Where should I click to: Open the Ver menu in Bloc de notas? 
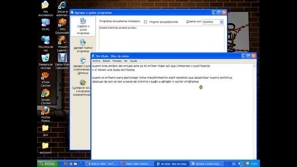126,61
